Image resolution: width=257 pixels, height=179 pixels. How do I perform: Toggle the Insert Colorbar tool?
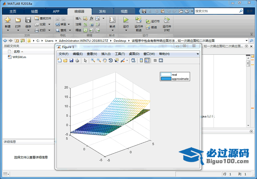click(141, 61)
